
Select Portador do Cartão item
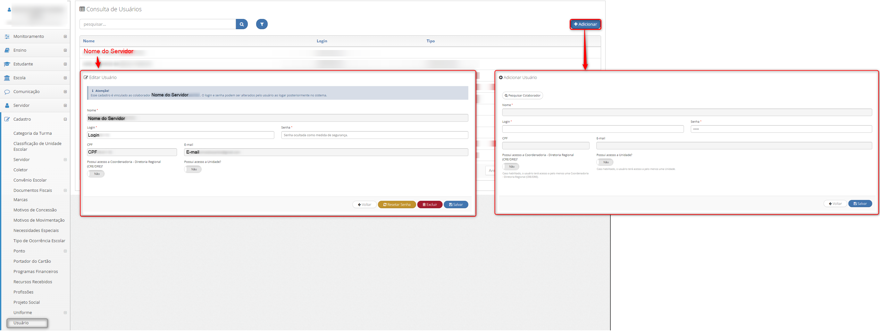(32, 261)
